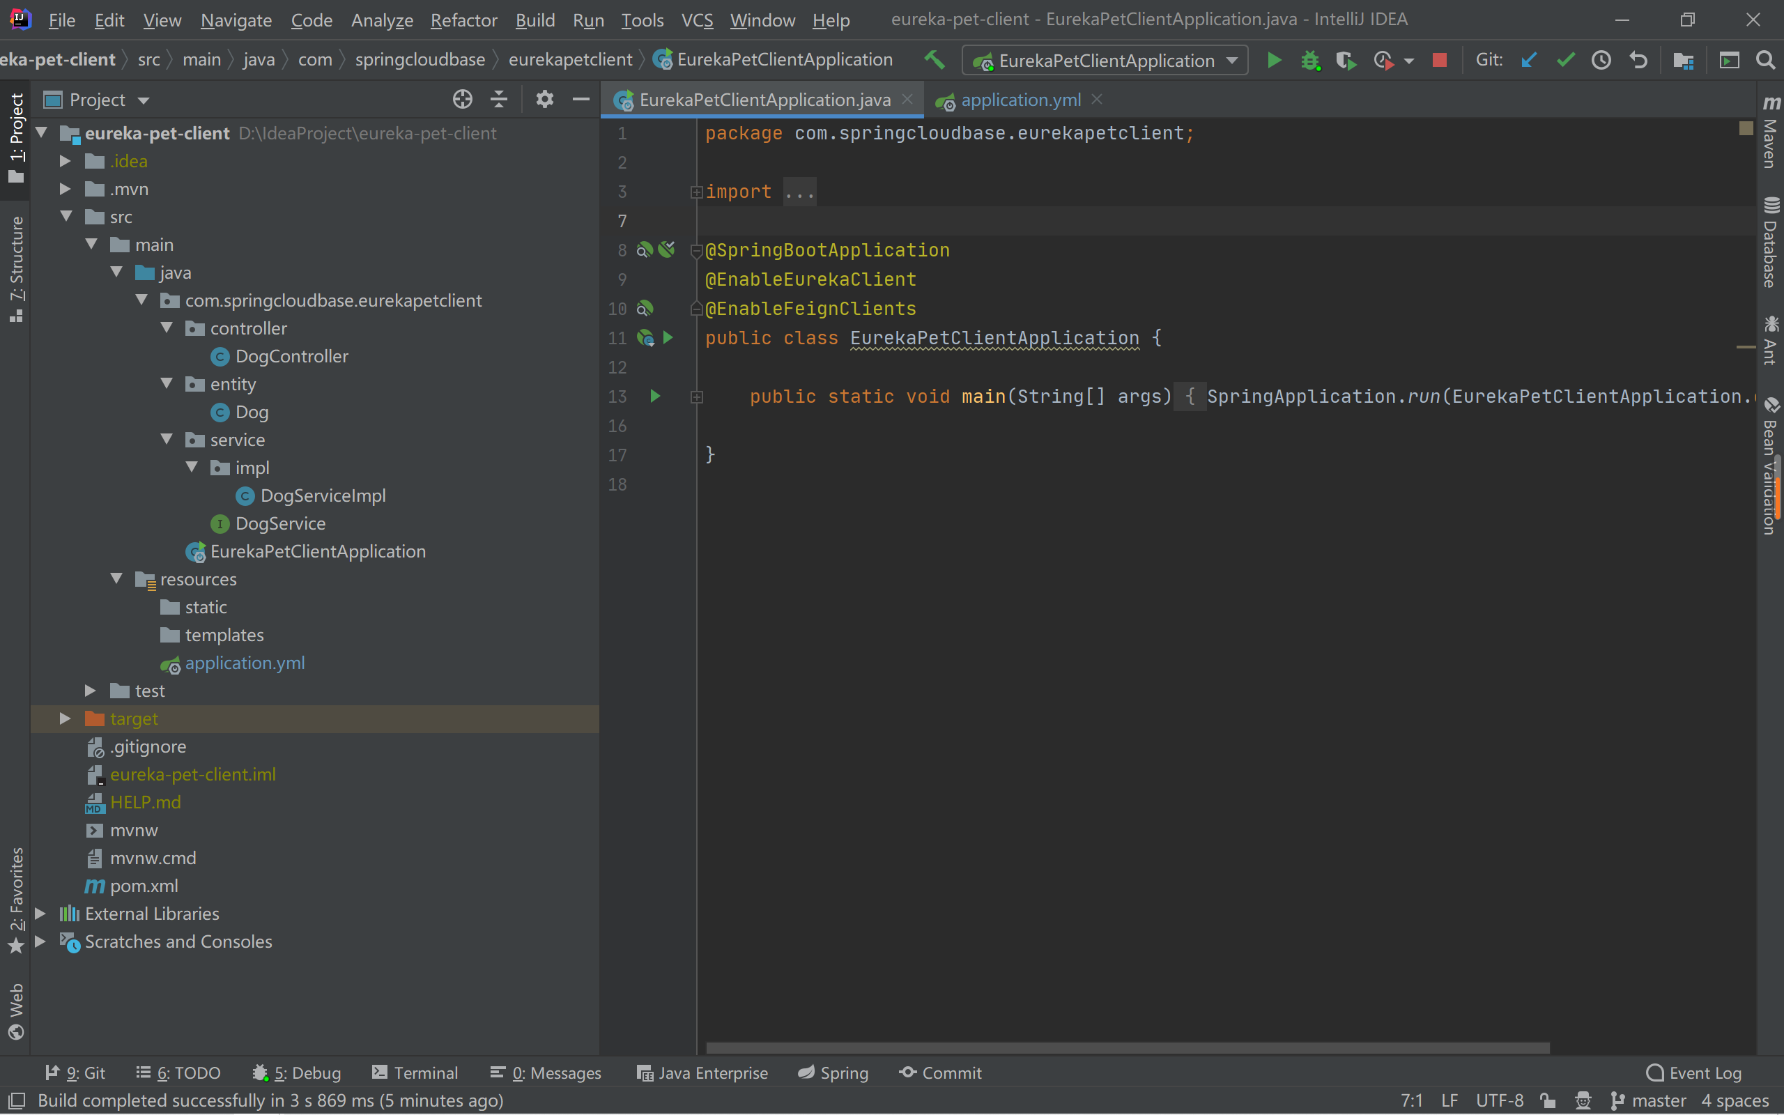Run the application with the green play icon
Image resolution: width=1784 pixels, height=1115 pixels.
pos(1275,61)
